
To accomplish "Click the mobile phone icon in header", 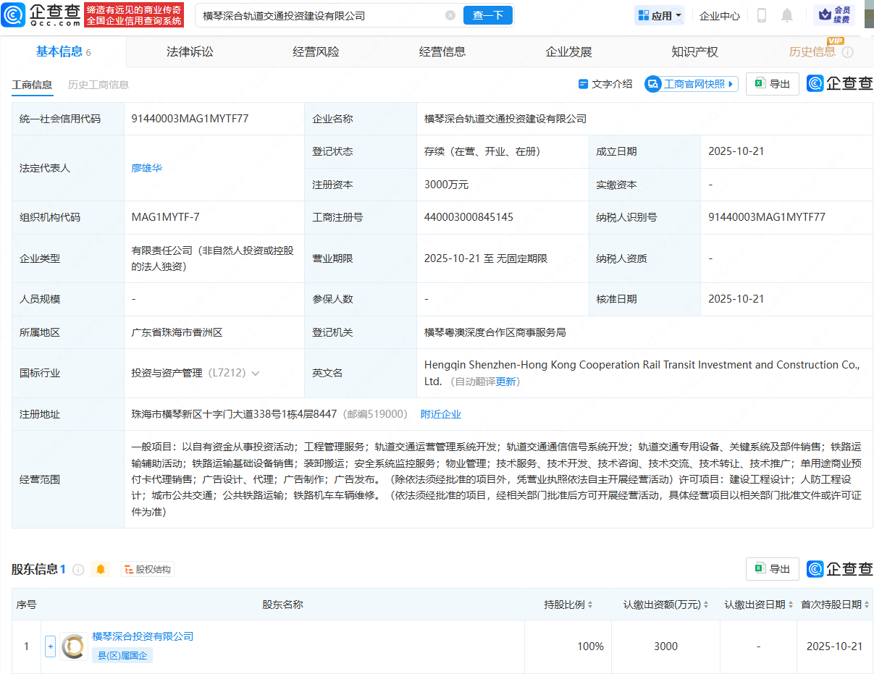I will (x=762, y=15).
